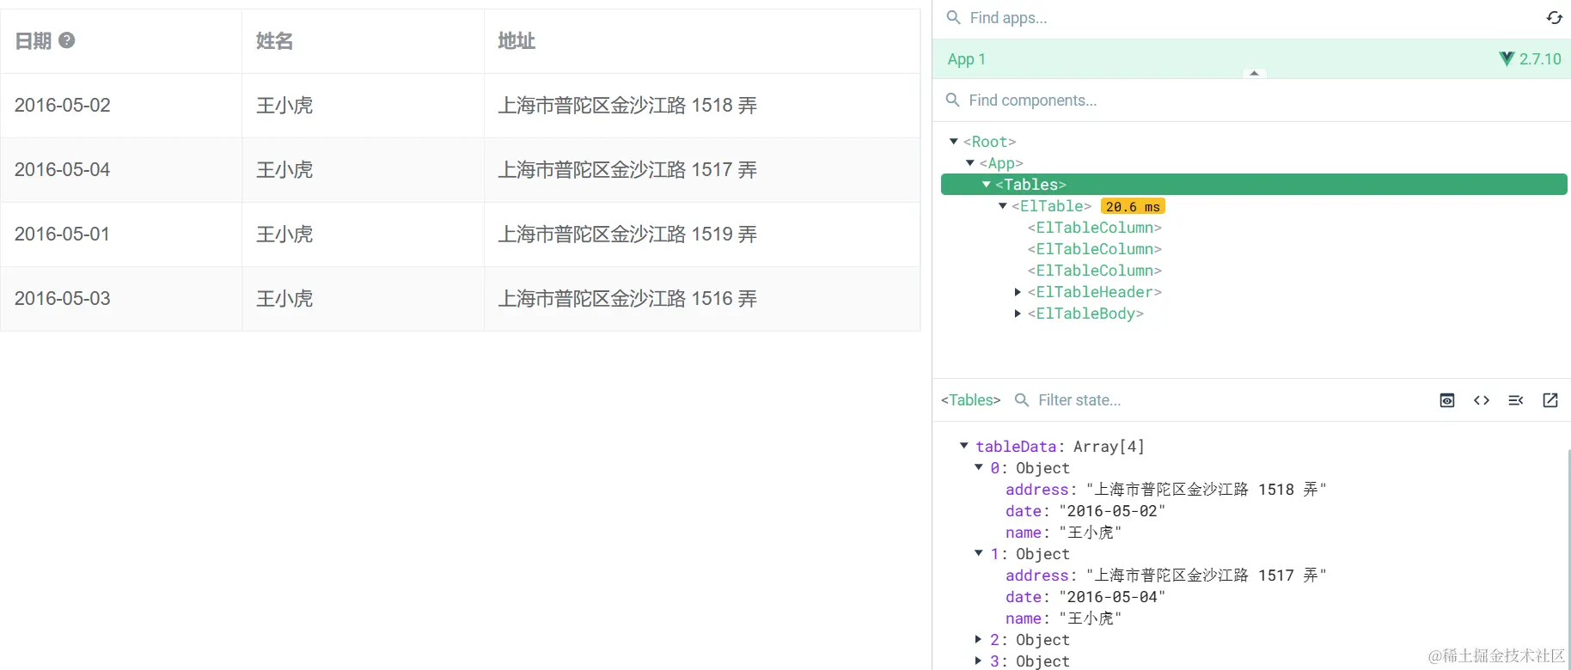This screenshot has width=1571, height=670.
Task: Click the <Tables> label in state panel
Action: click(971, 400)
